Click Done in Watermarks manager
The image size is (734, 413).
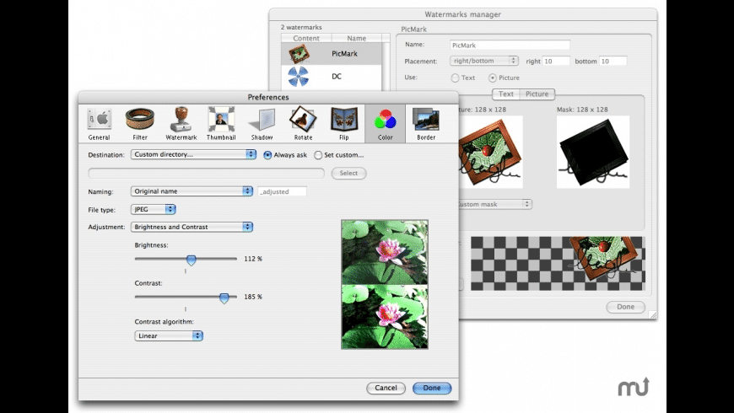point(625,307)
